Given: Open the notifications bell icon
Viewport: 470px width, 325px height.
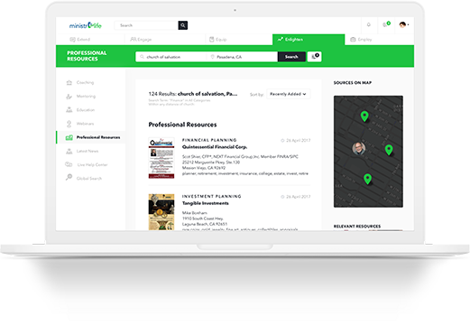Looking at the screenshot, I should pyautogui.click(x=369, y=24).
